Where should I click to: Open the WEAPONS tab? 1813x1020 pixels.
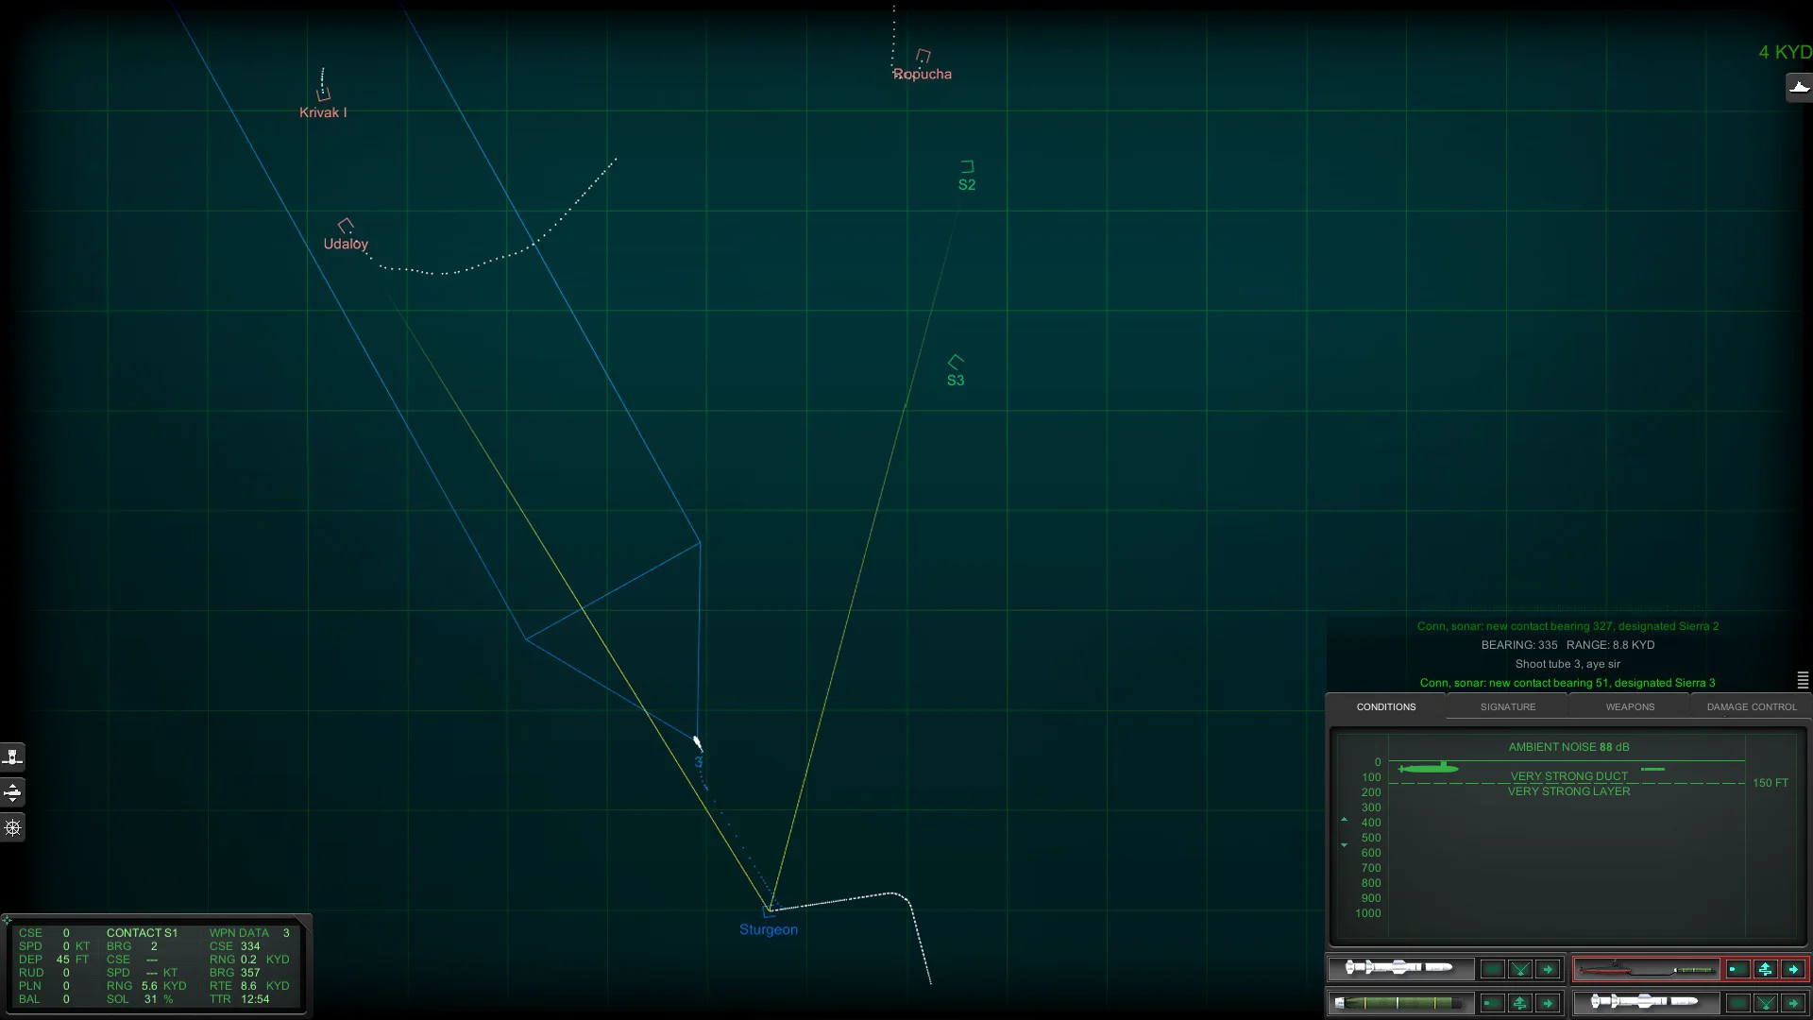point(1629,706)
